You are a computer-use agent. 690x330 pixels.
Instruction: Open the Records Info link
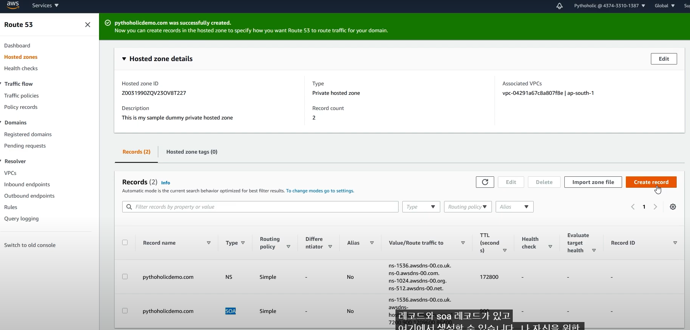[165, 183]
